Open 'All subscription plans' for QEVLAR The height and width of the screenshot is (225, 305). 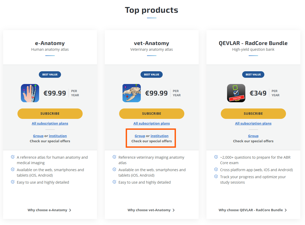[253, 123]
